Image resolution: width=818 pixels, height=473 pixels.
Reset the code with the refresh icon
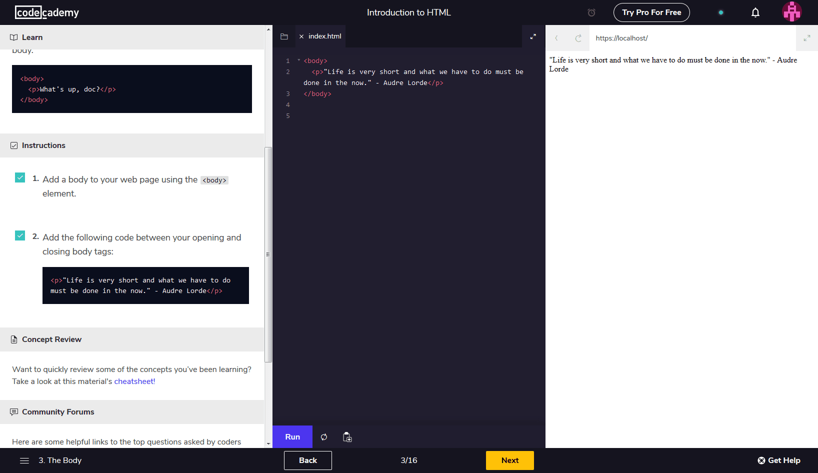[x=324, y=437]
